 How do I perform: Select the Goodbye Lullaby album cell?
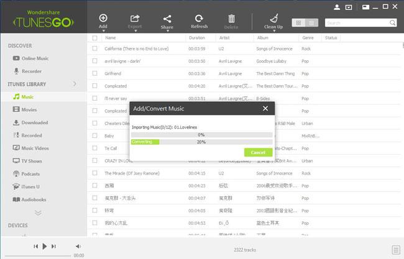point(271,61)
